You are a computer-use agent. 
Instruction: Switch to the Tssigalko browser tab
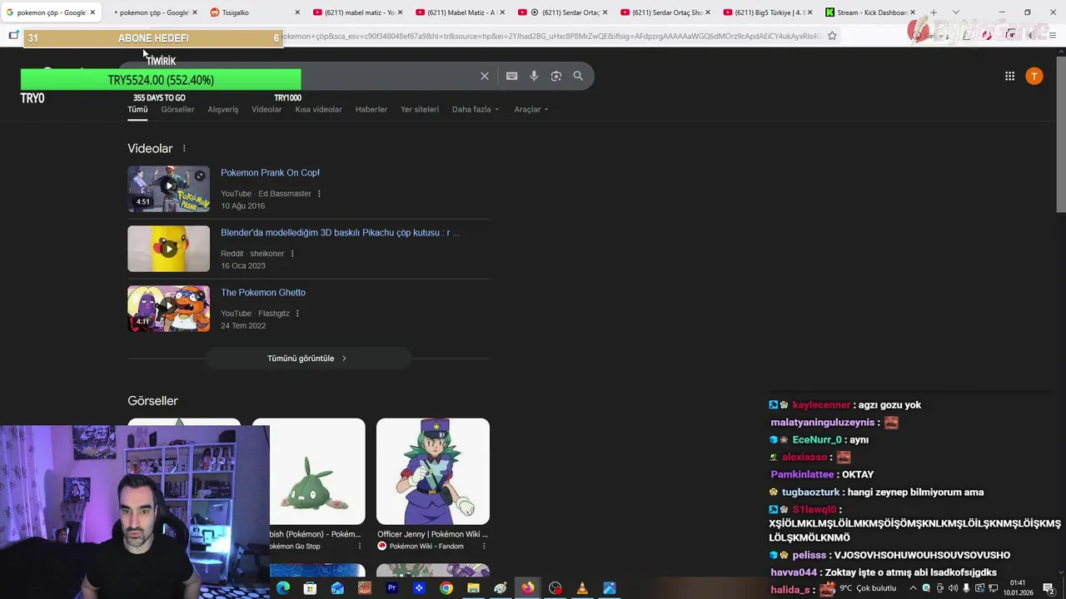click(x=254, y=12)
